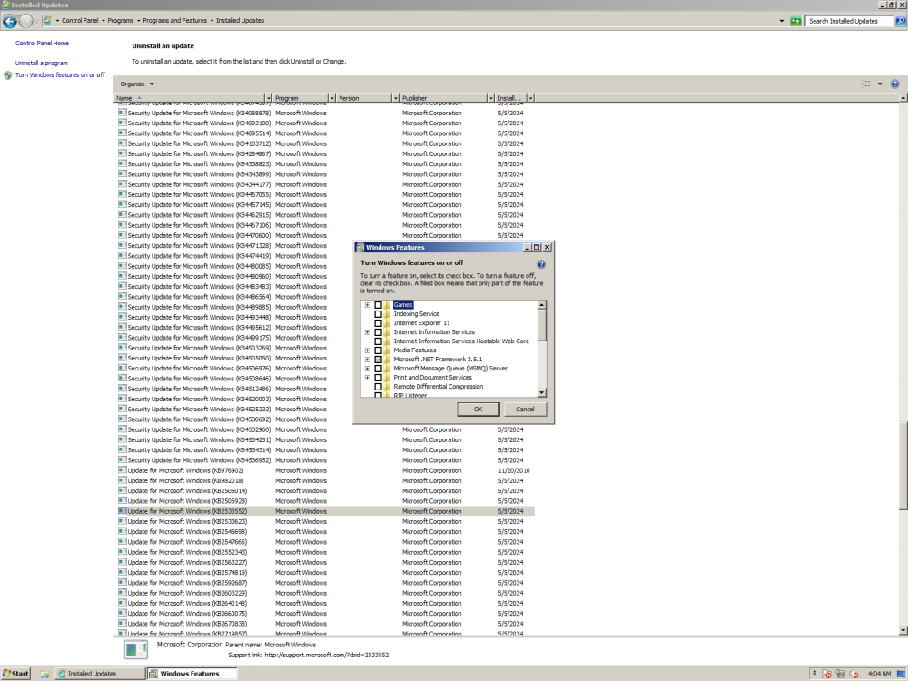
Task: Click the Cancel button in Windows Features
Action: tap(525, 410)
